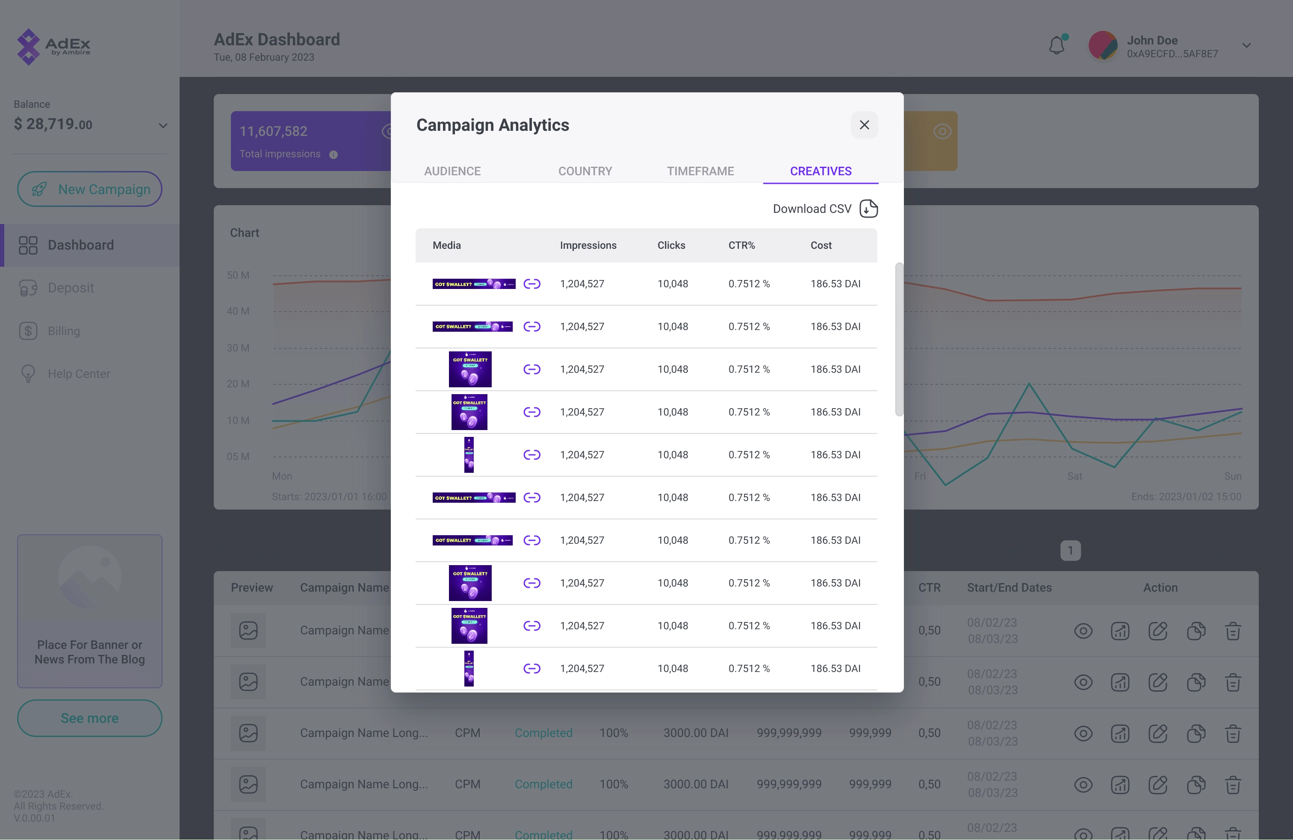Click the Start/End Dates column header
1293x840 pixels.
pyautogui.click(x=1009, y=587)
